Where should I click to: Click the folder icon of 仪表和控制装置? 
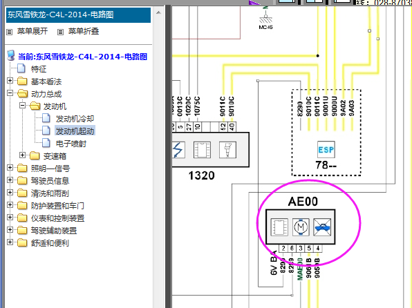click(x=22, y=218)
